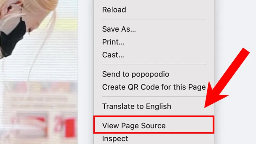Screen dimensions: 256x144
Task: Choose Send to popopodio
Action: coord(136,74)
